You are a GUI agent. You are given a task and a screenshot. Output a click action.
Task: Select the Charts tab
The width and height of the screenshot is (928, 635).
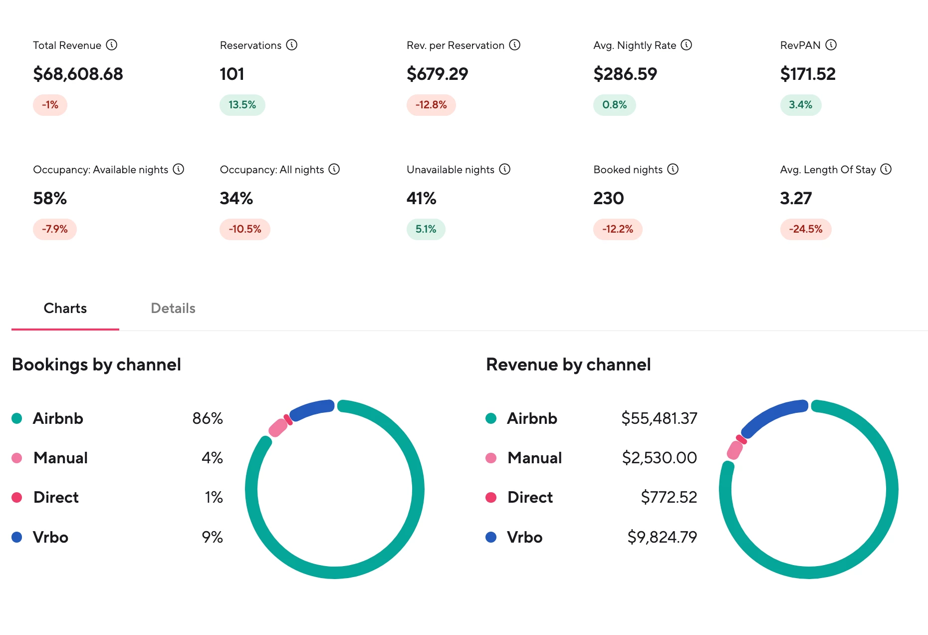coord(65,309)
